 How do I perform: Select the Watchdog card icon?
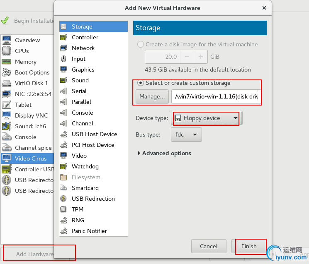coord(63,166)
